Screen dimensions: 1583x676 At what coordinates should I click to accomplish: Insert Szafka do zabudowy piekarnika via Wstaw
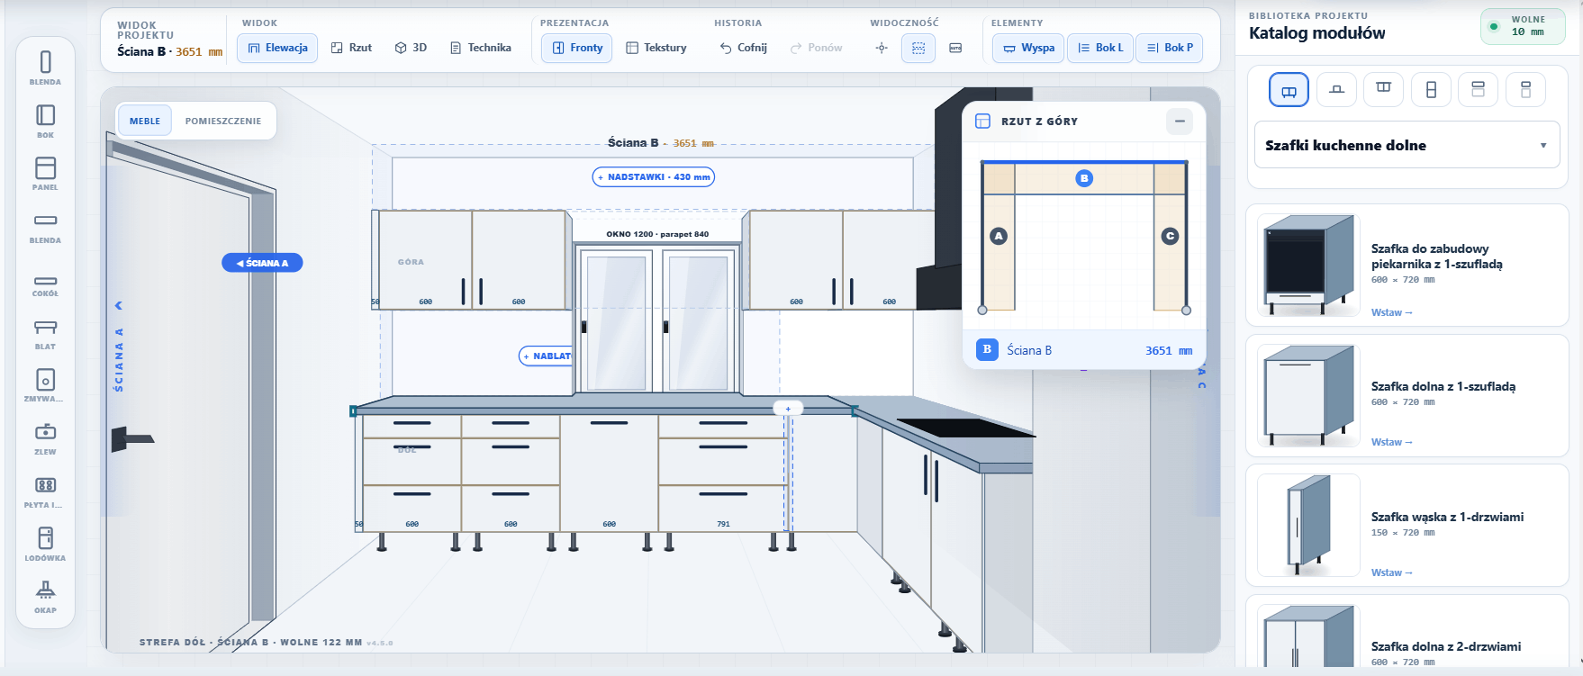pos(1392,312)
